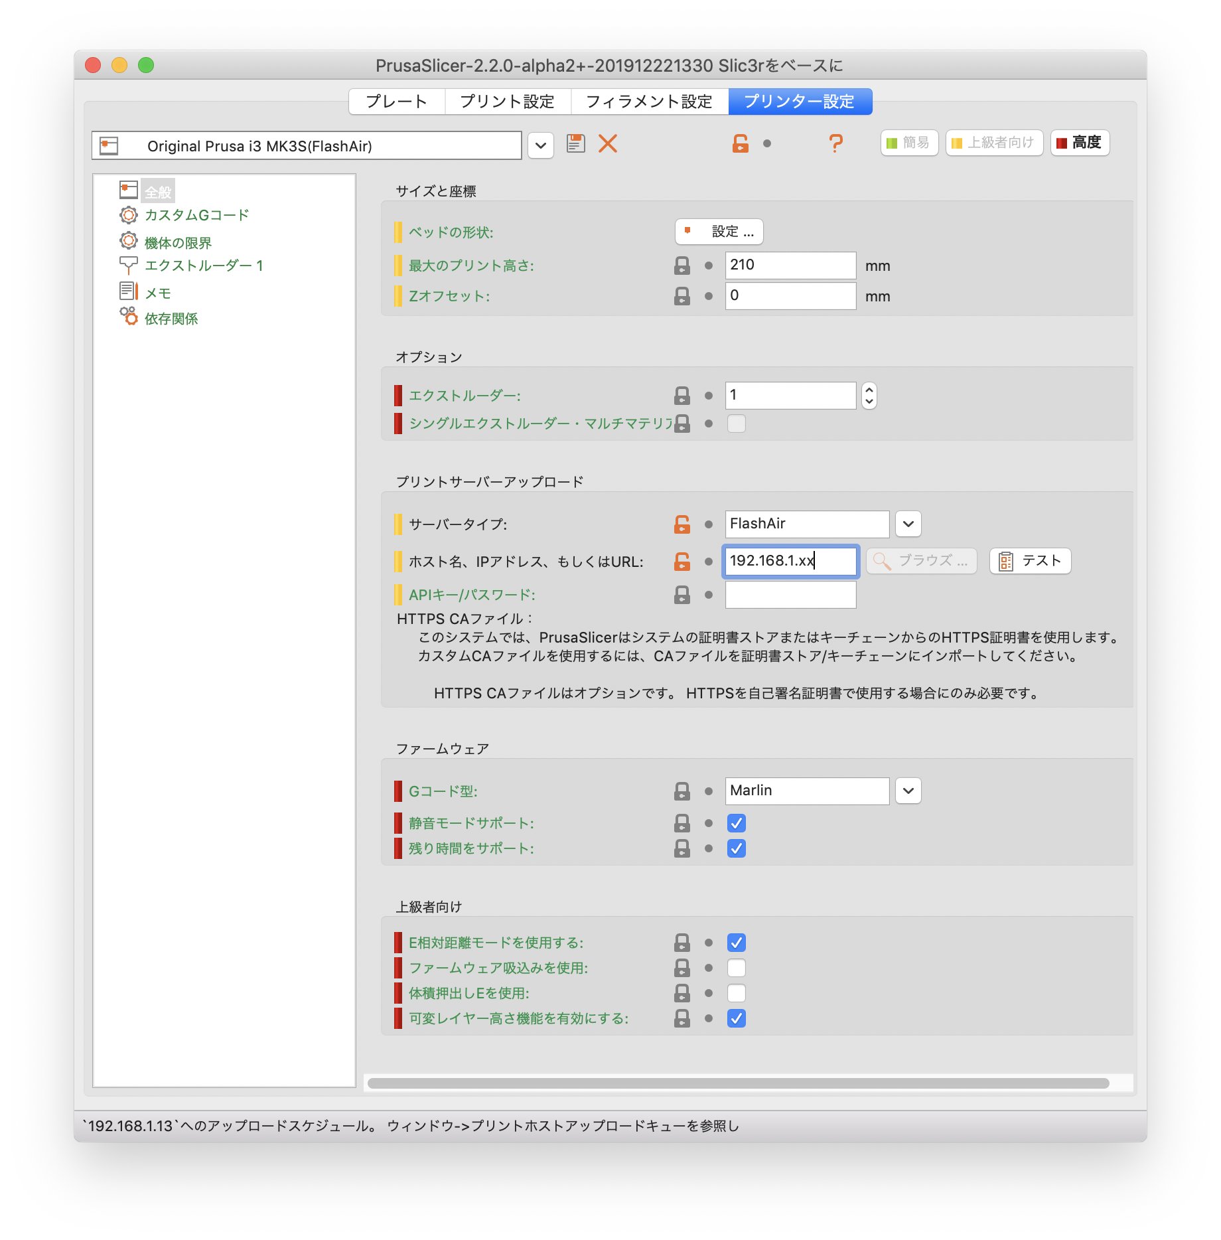
Task: Click the lock icon beside 最大のプリント高さ
Action: click(x=682, y=266)
